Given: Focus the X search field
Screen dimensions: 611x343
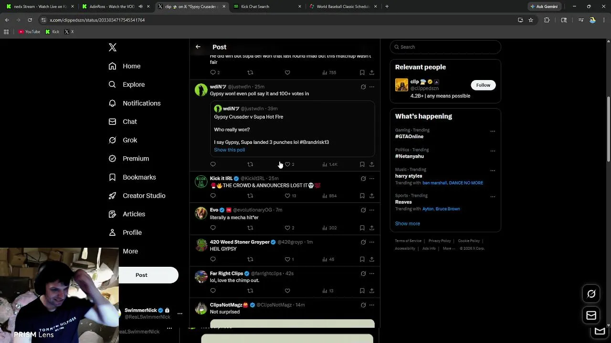Looking at the screenshot, I should [x=445, y=47].
